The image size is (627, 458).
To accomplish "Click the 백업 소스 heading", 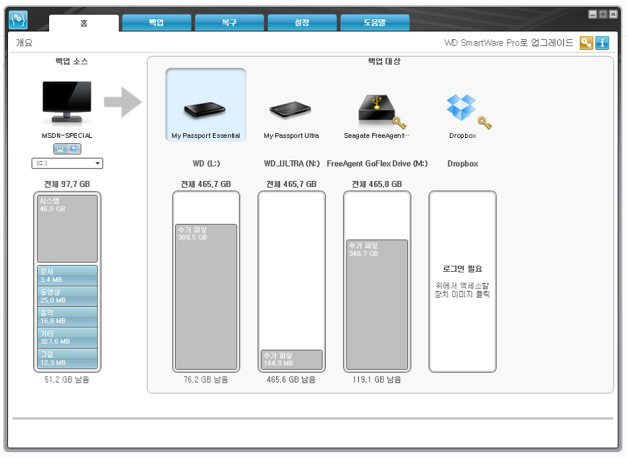I will (x=72, y=61).
